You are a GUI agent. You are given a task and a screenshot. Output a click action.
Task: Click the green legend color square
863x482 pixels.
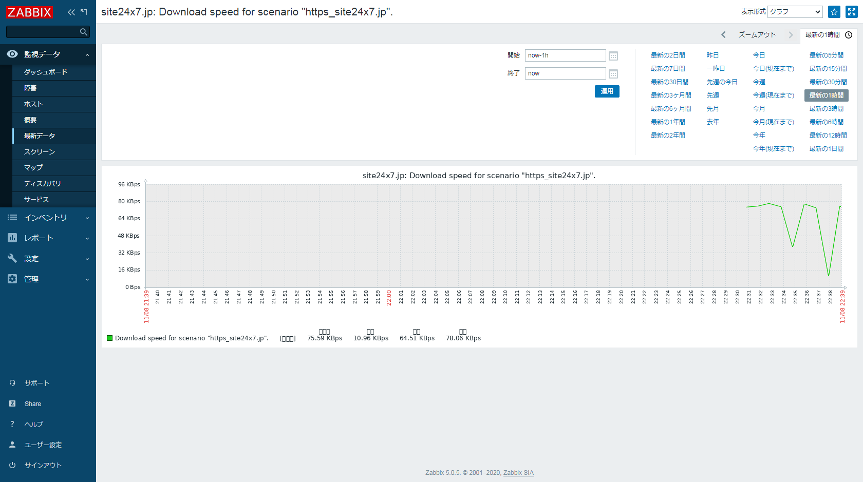[109, 338]
